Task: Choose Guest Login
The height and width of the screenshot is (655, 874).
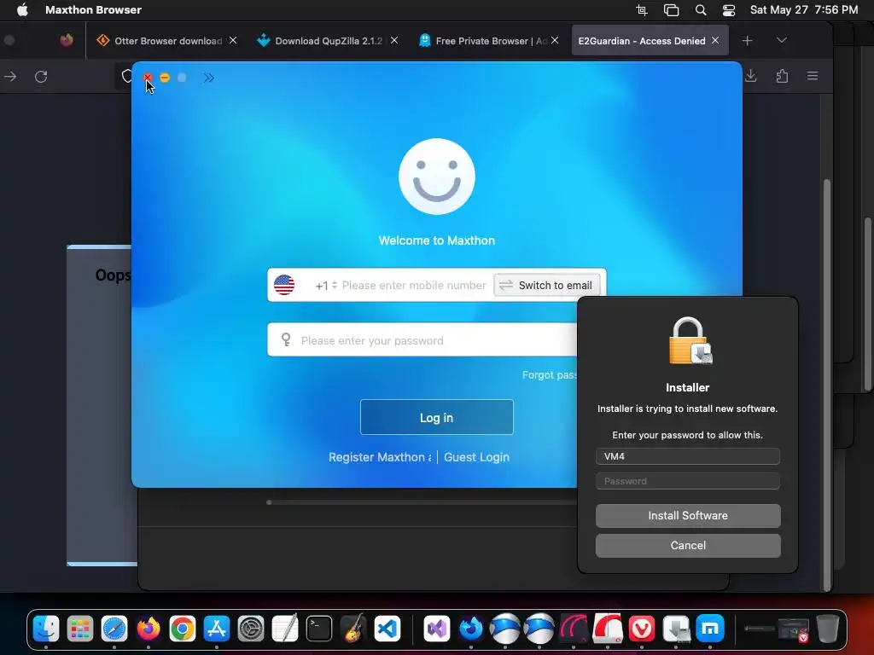Action: coord(476,457)
